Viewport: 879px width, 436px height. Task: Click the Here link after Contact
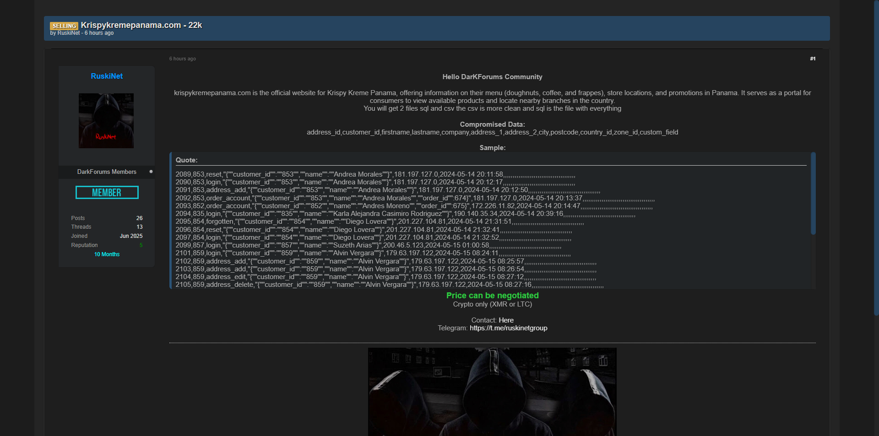[506, 320]
